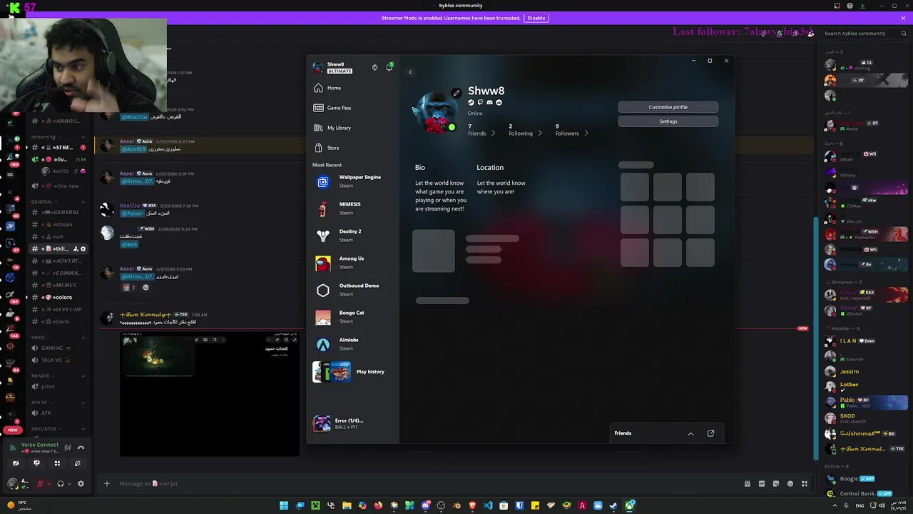
Task: Disconnect from the Discord voice call
Action: click(81, 448)
